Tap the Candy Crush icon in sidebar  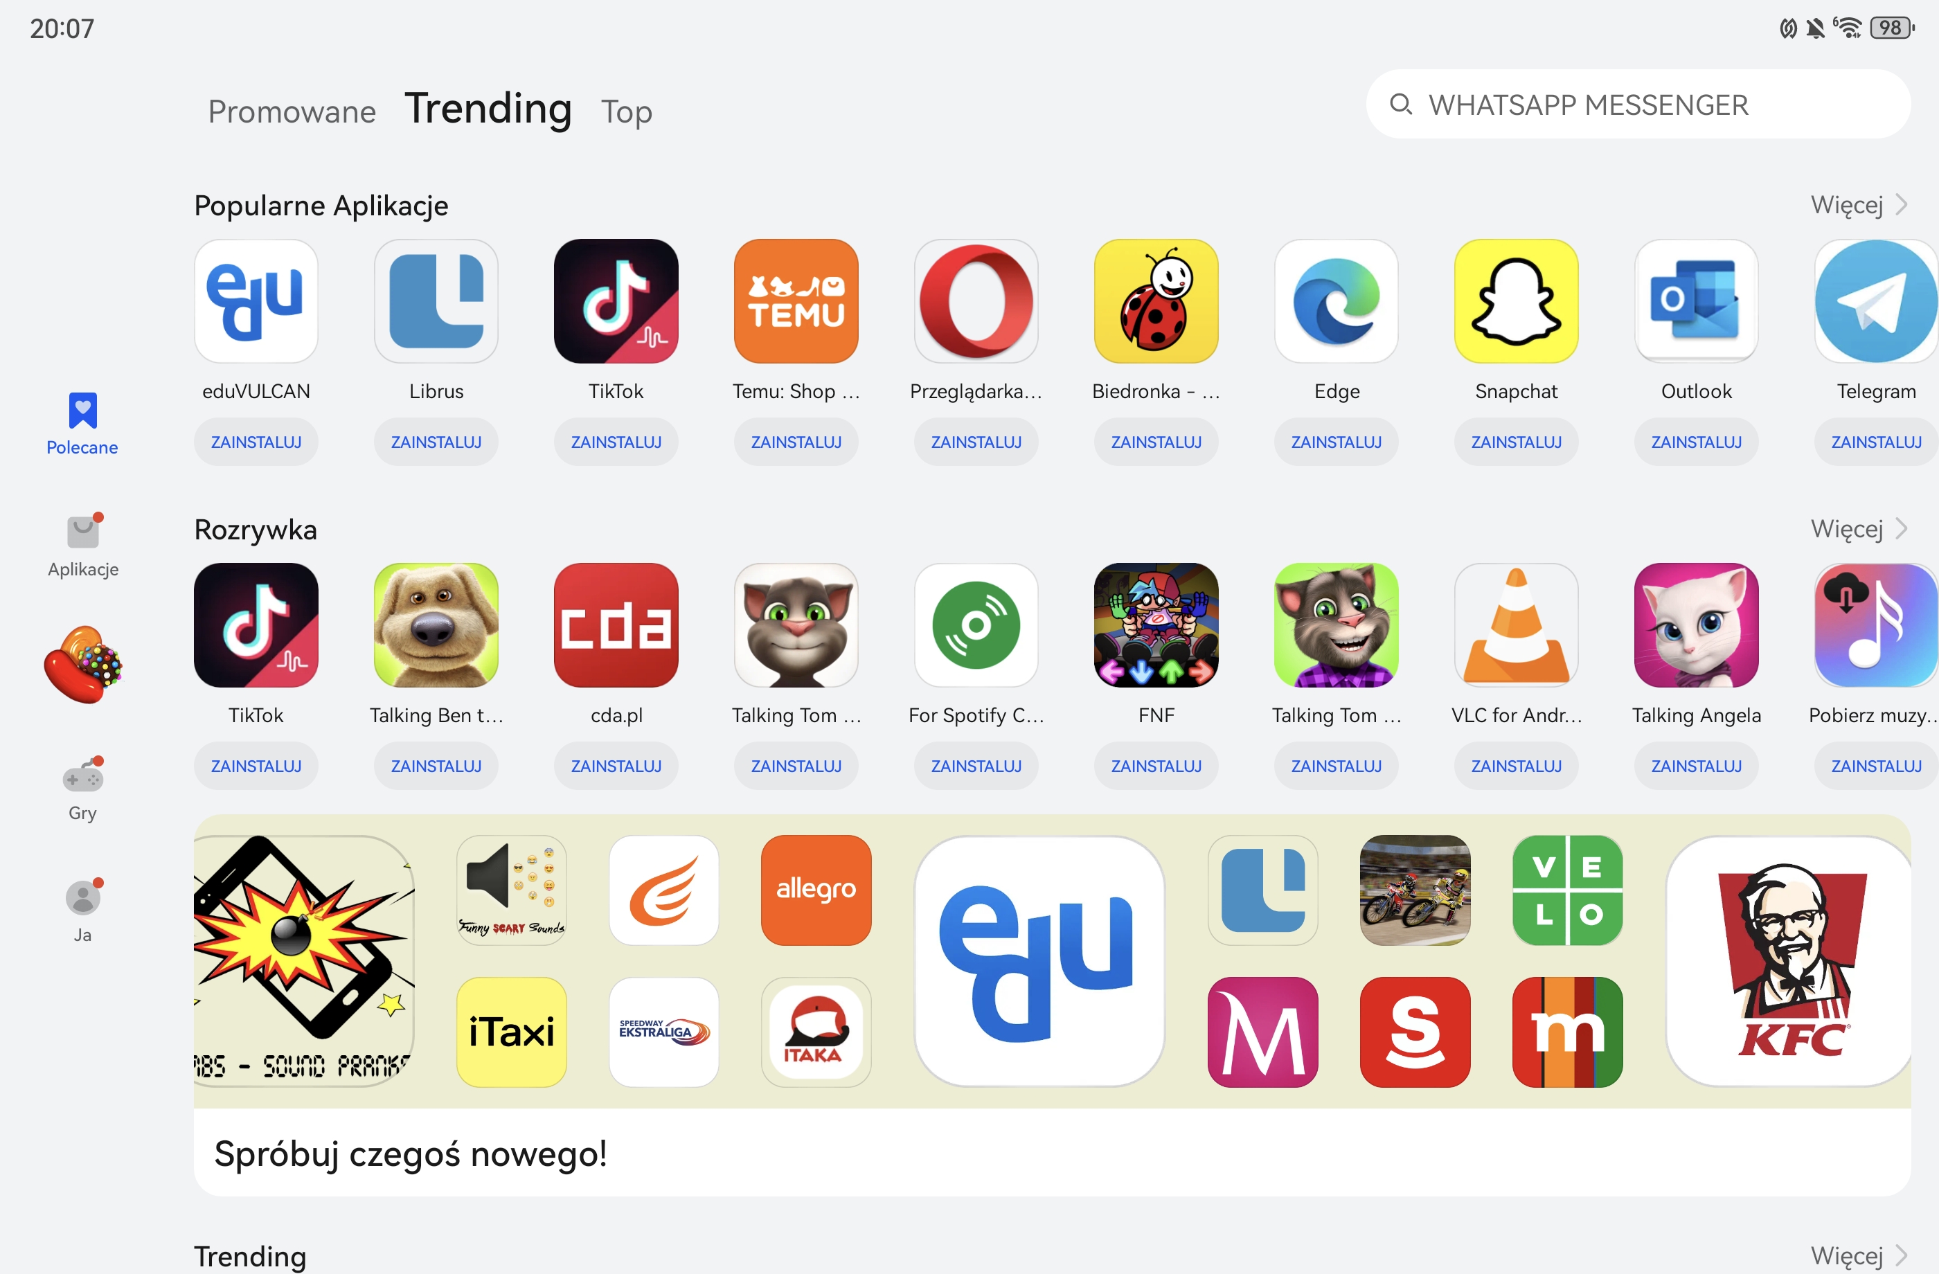[82, 665]
